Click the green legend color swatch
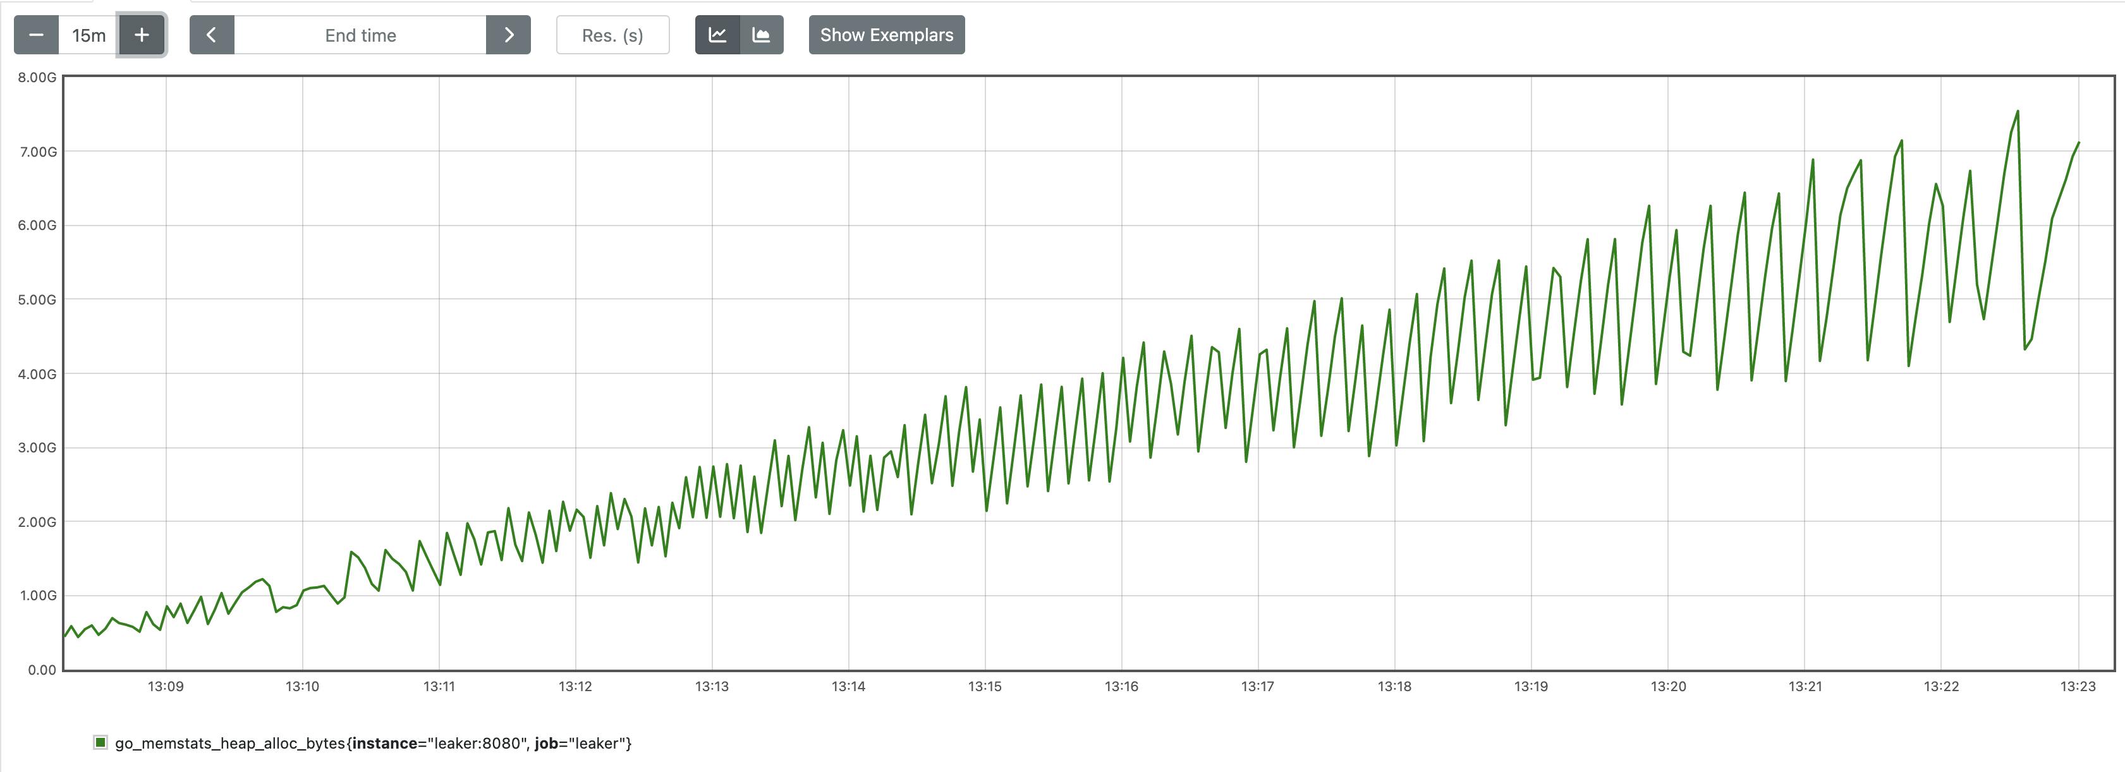The height and width of the screenshot is (772, 2125). coord(100,742)
